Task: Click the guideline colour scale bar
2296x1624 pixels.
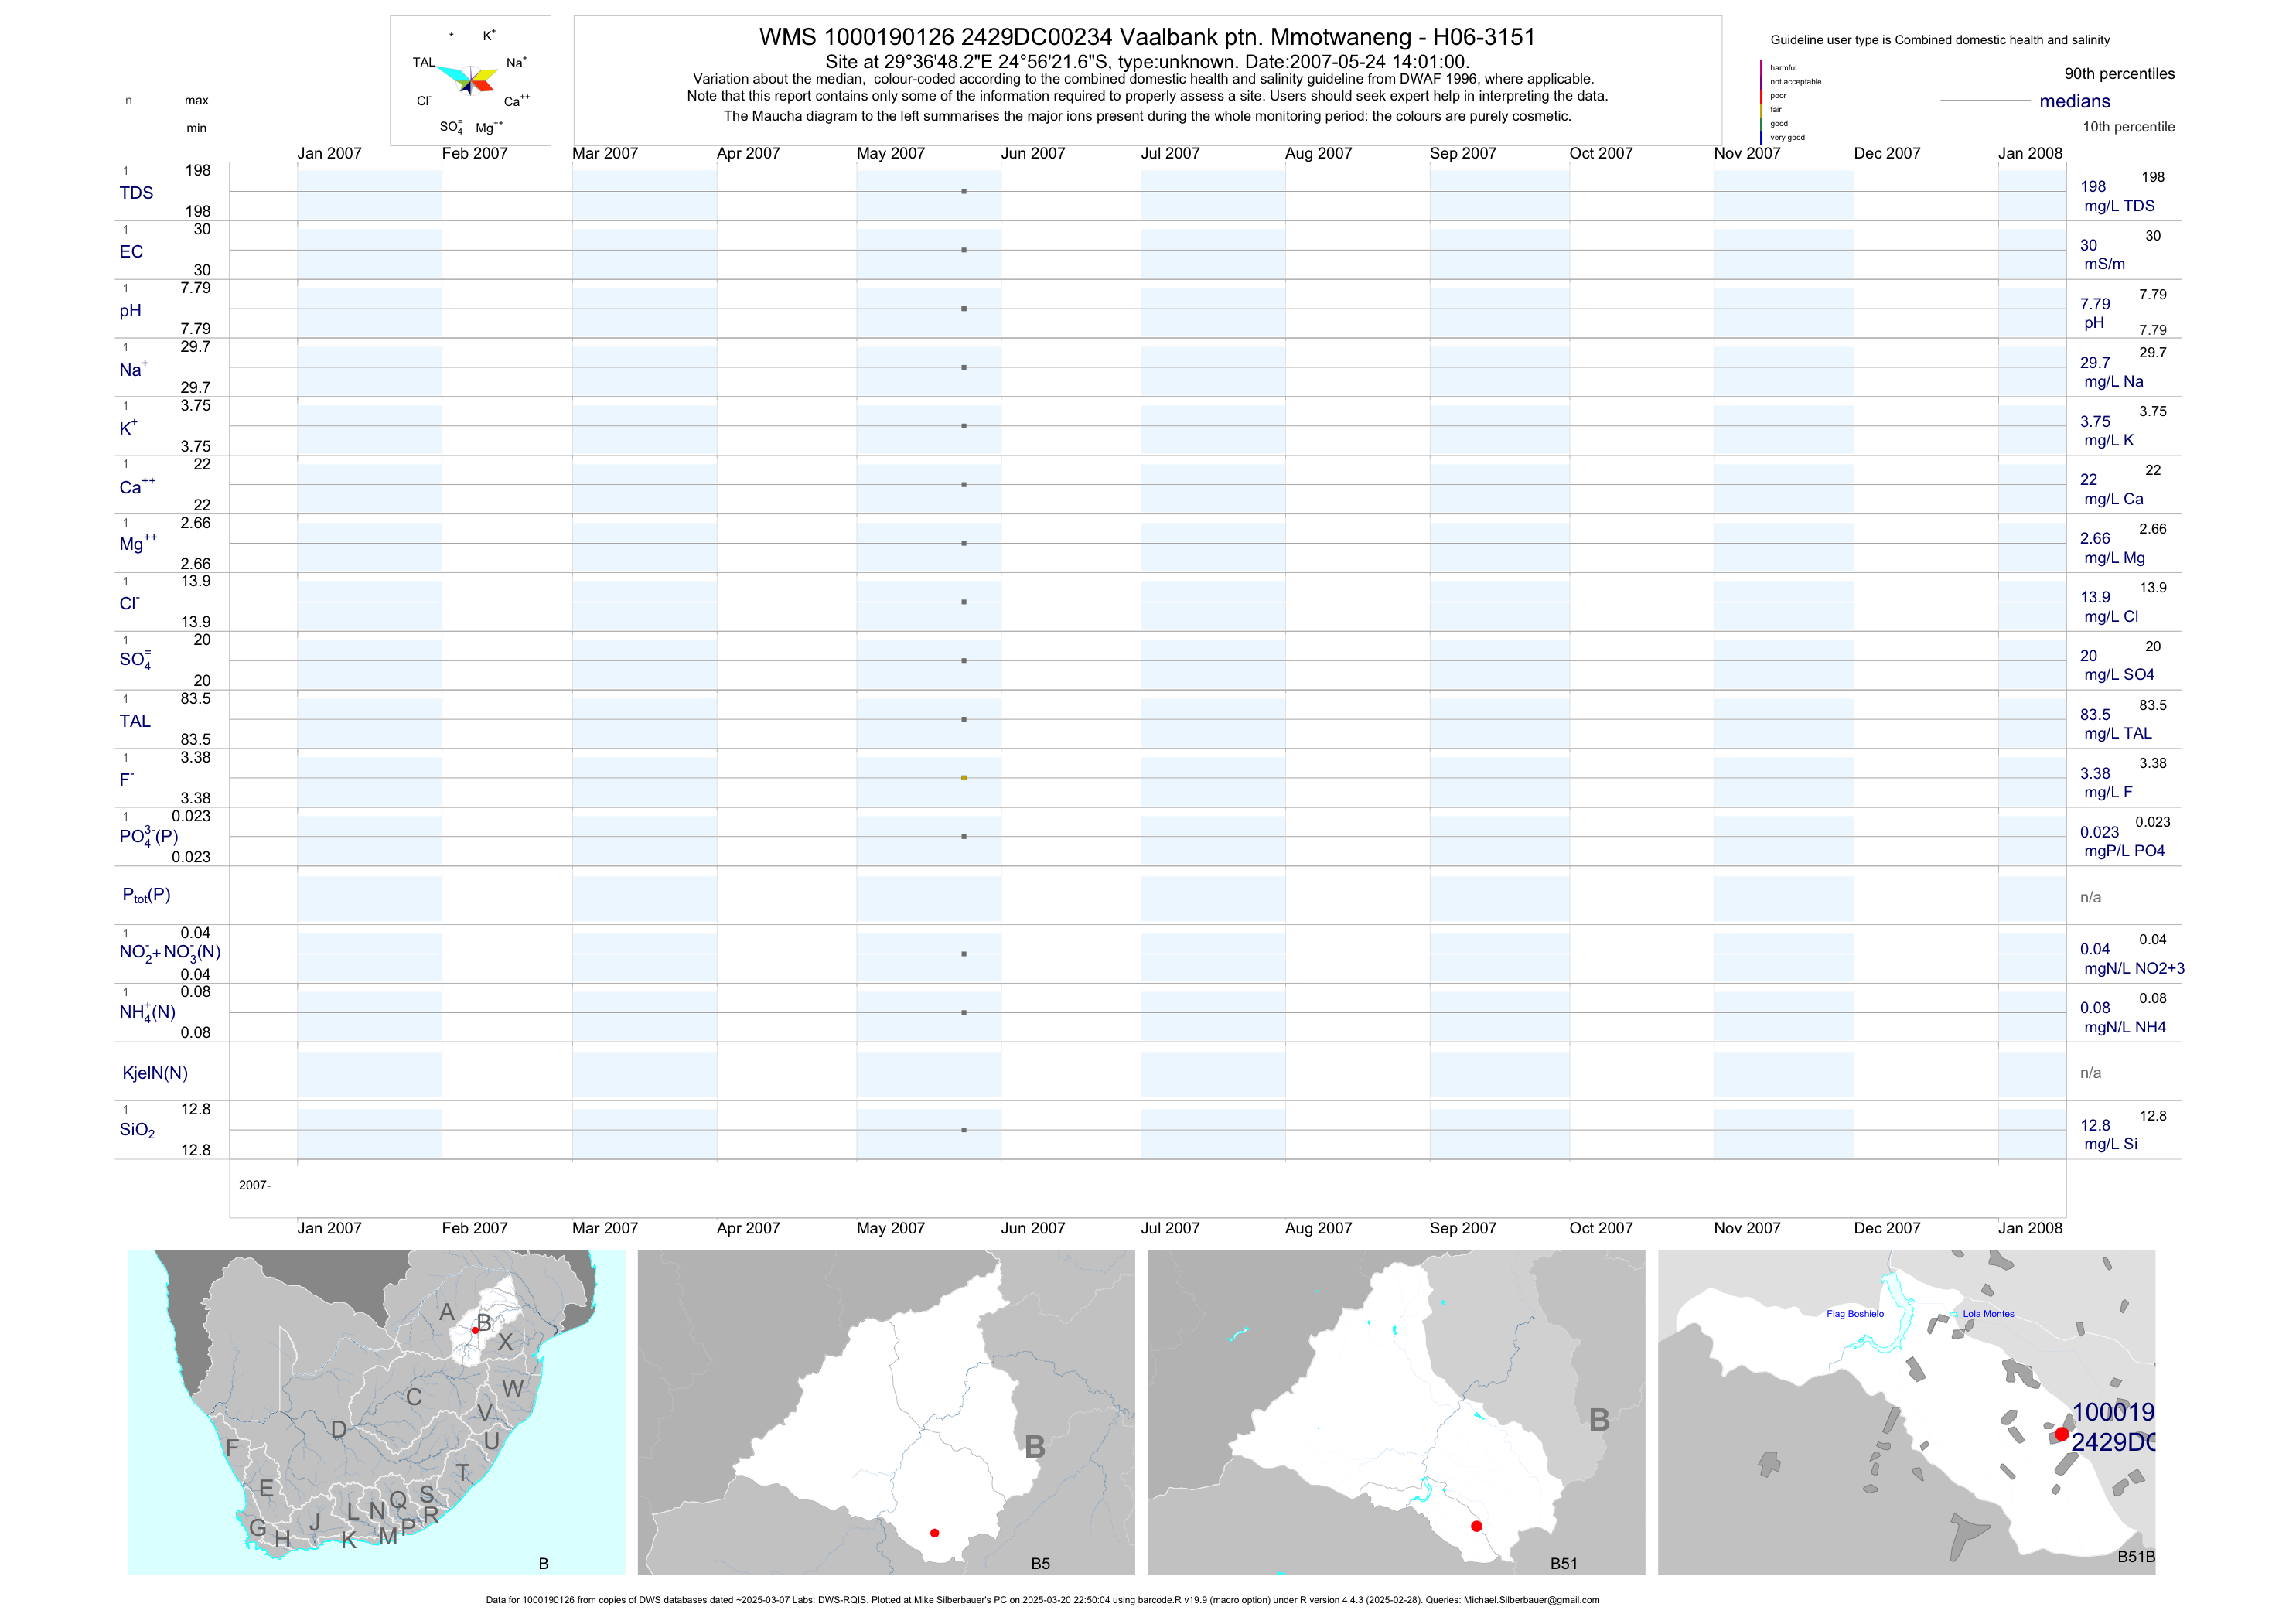Action: [1761, 102]
